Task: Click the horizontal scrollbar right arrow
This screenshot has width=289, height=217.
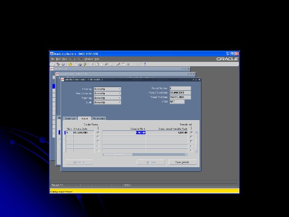Action: (x=187, y=154)
